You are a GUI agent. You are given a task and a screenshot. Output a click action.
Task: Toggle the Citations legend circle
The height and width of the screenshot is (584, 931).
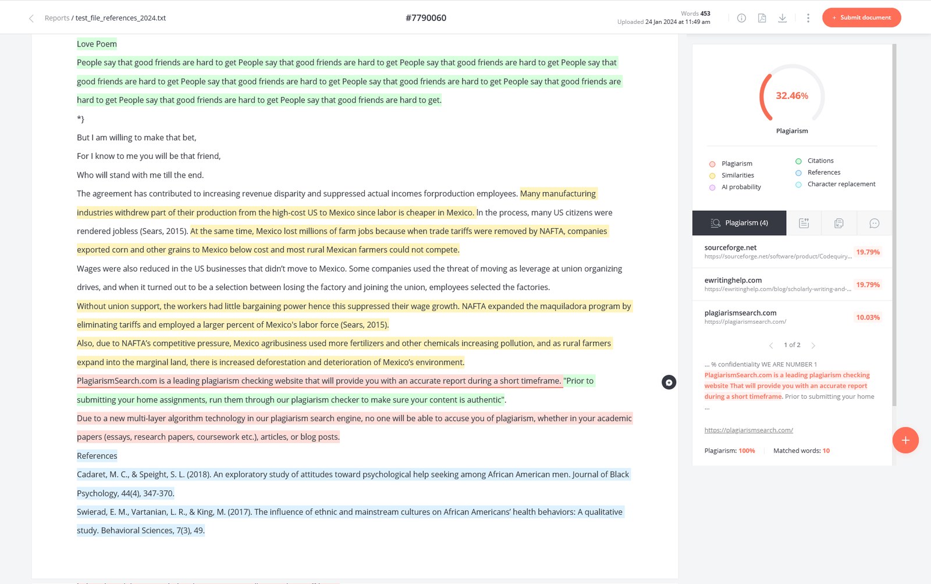(798, 161)
